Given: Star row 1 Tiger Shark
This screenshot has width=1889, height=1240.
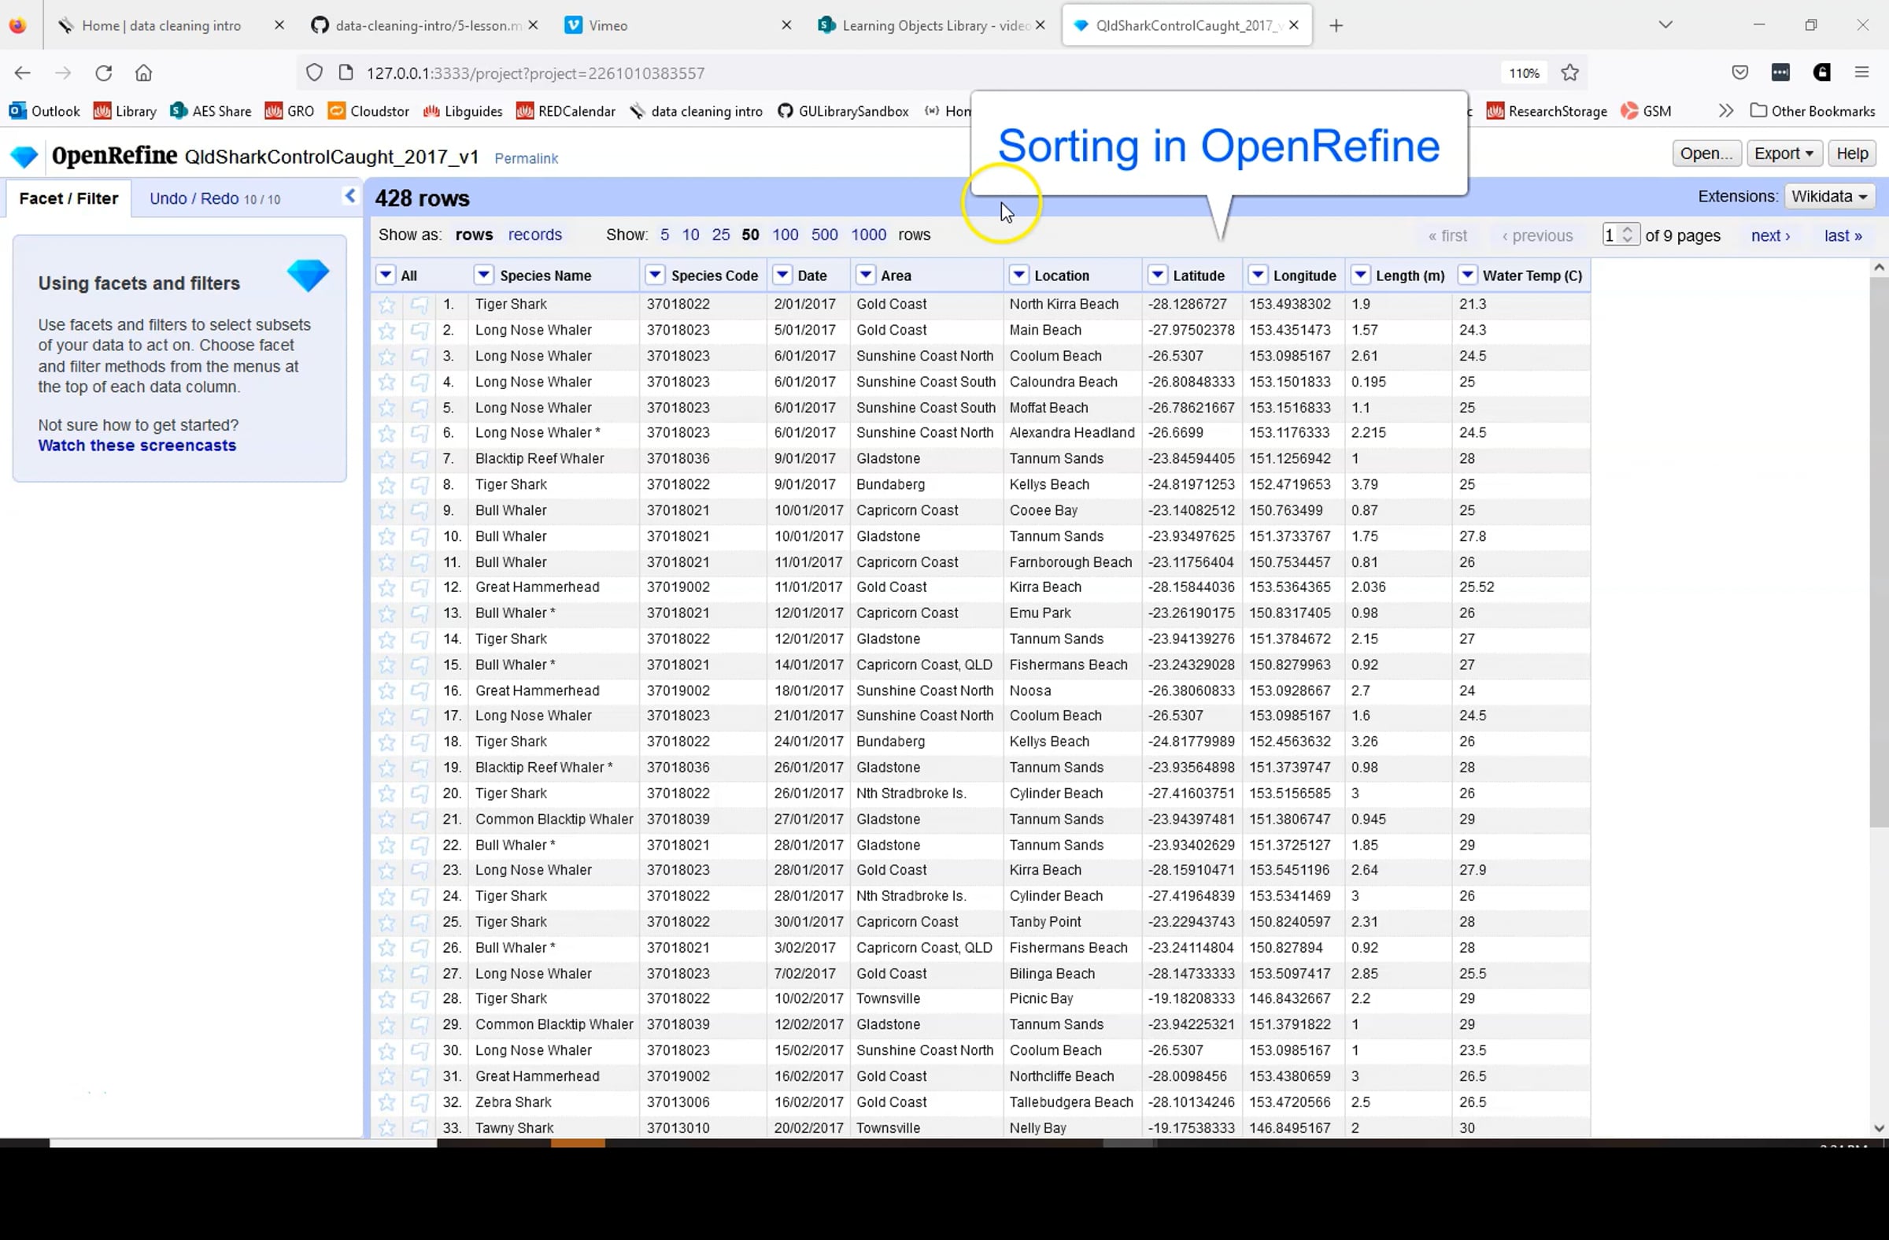Looking at the screenshot, I should 386,305.
